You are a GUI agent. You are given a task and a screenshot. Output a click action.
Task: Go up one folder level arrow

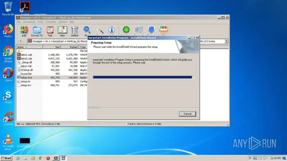point(21,41)
